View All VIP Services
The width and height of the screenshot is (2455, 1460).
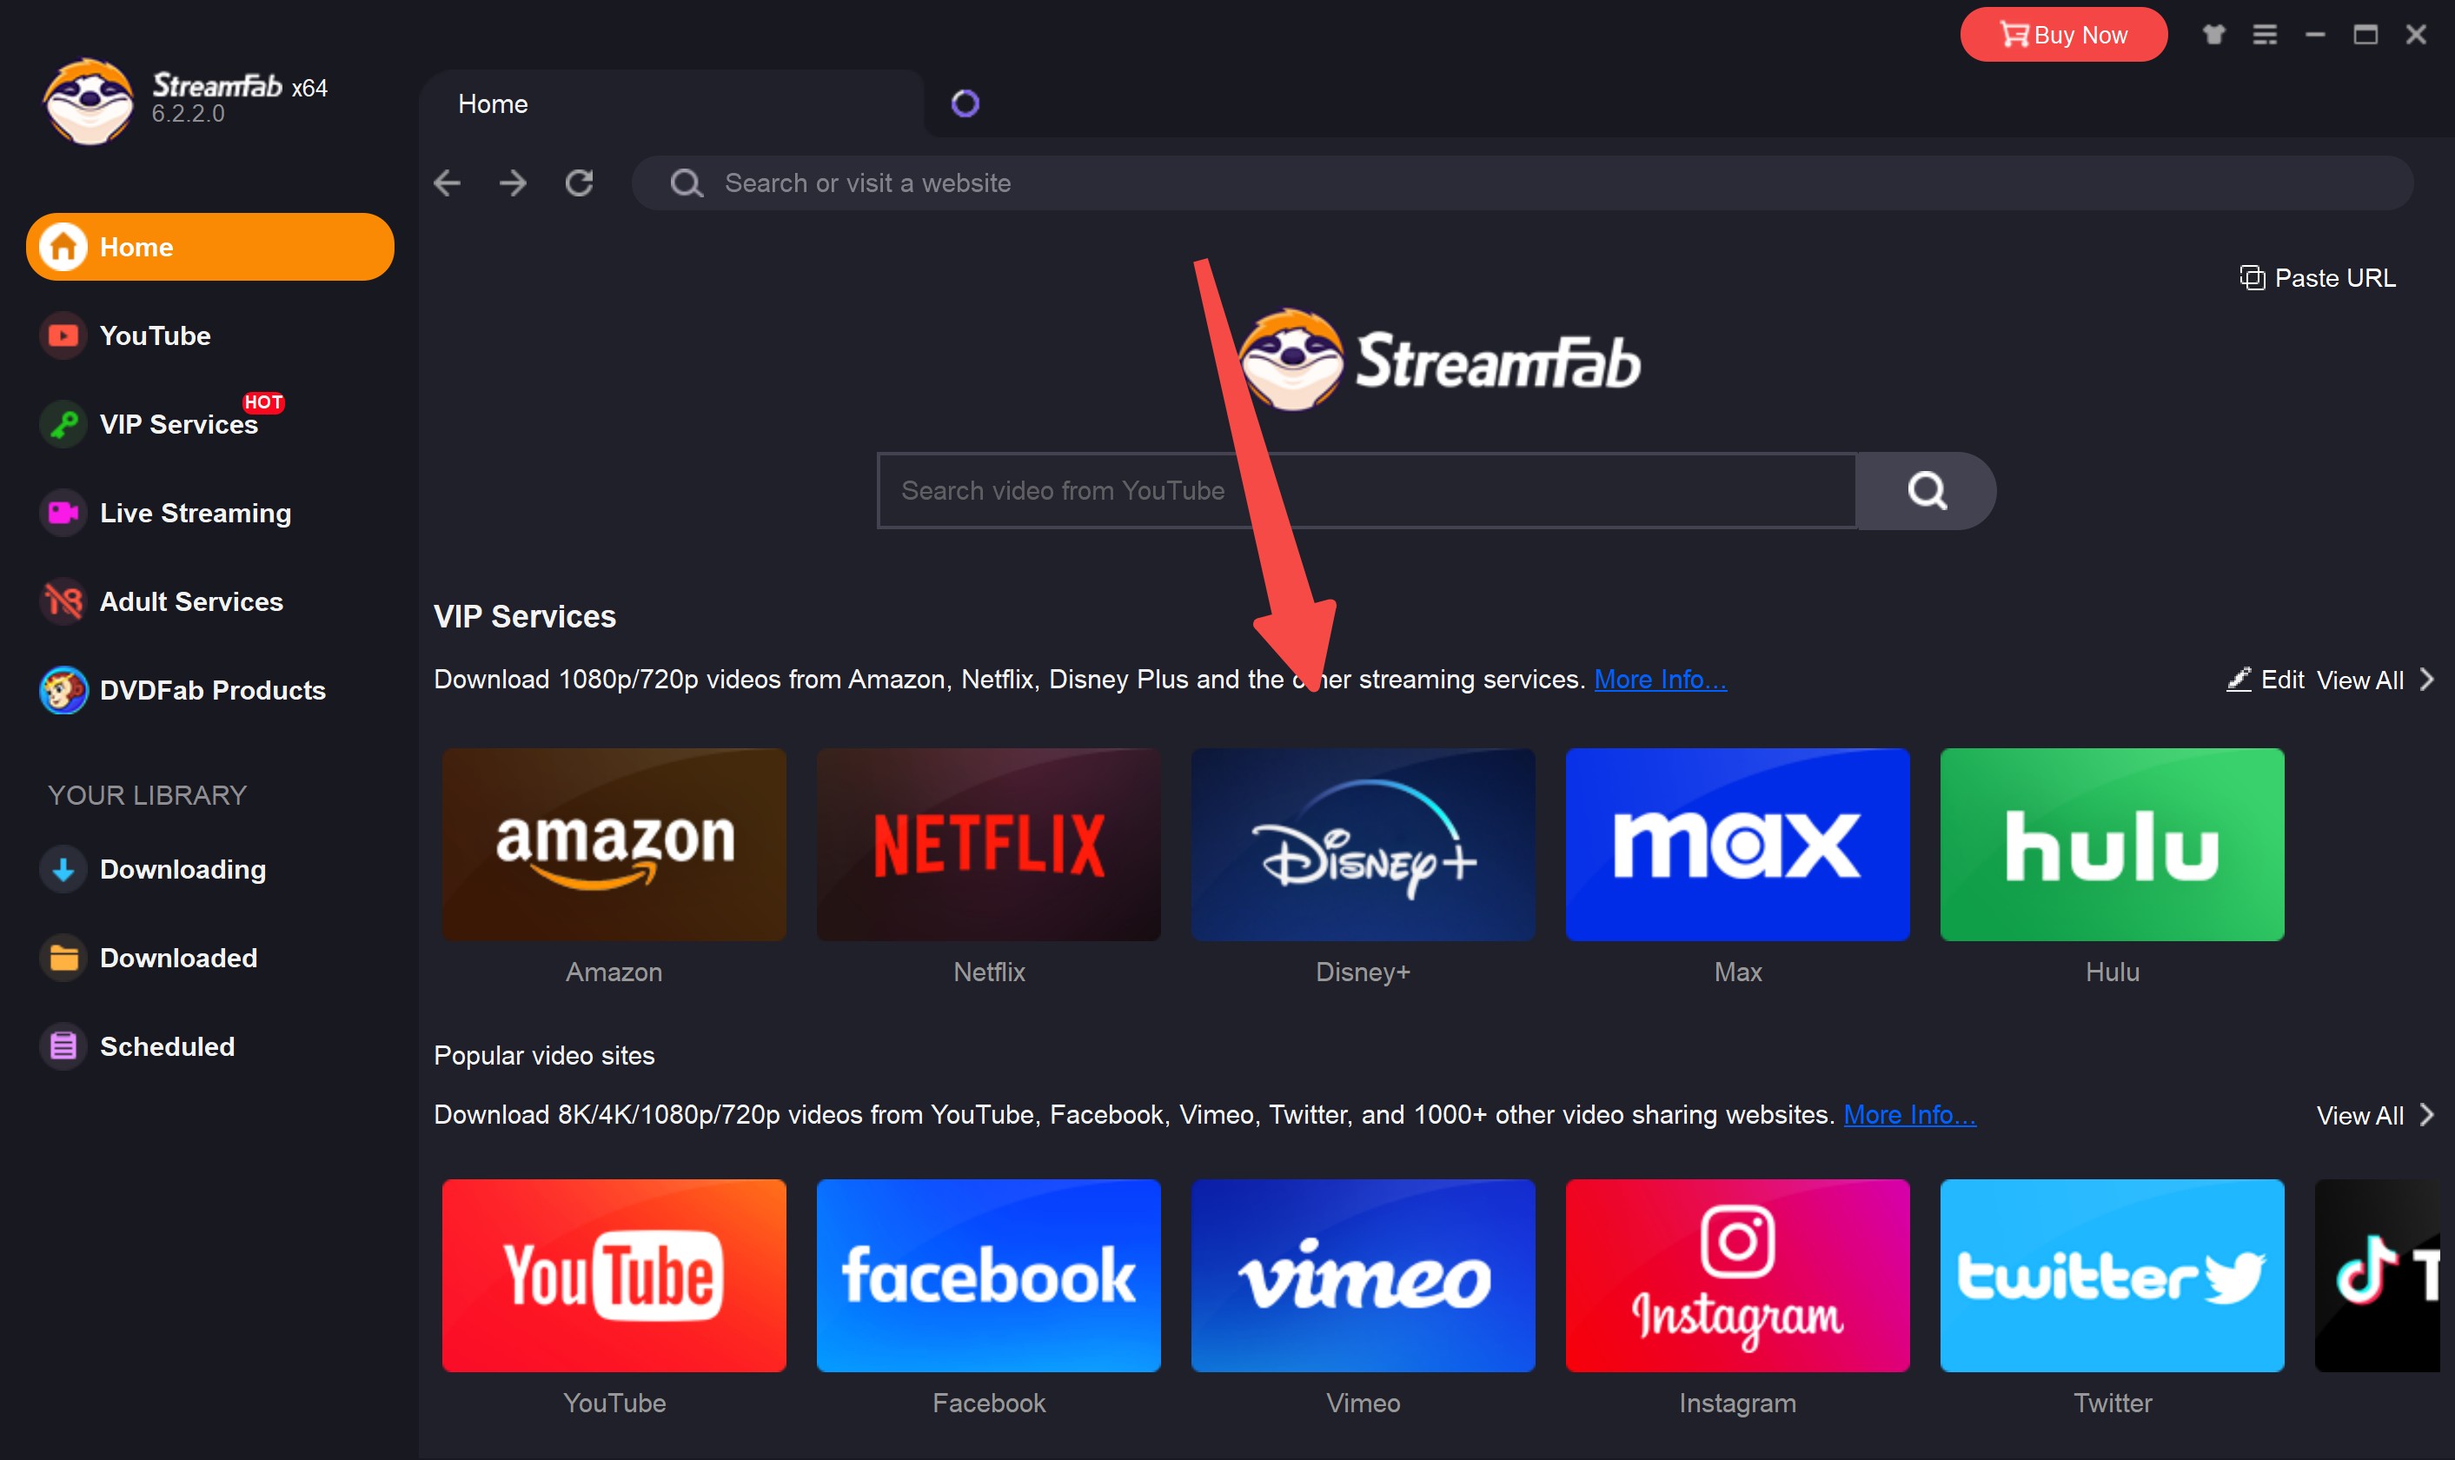[2375, 680]
